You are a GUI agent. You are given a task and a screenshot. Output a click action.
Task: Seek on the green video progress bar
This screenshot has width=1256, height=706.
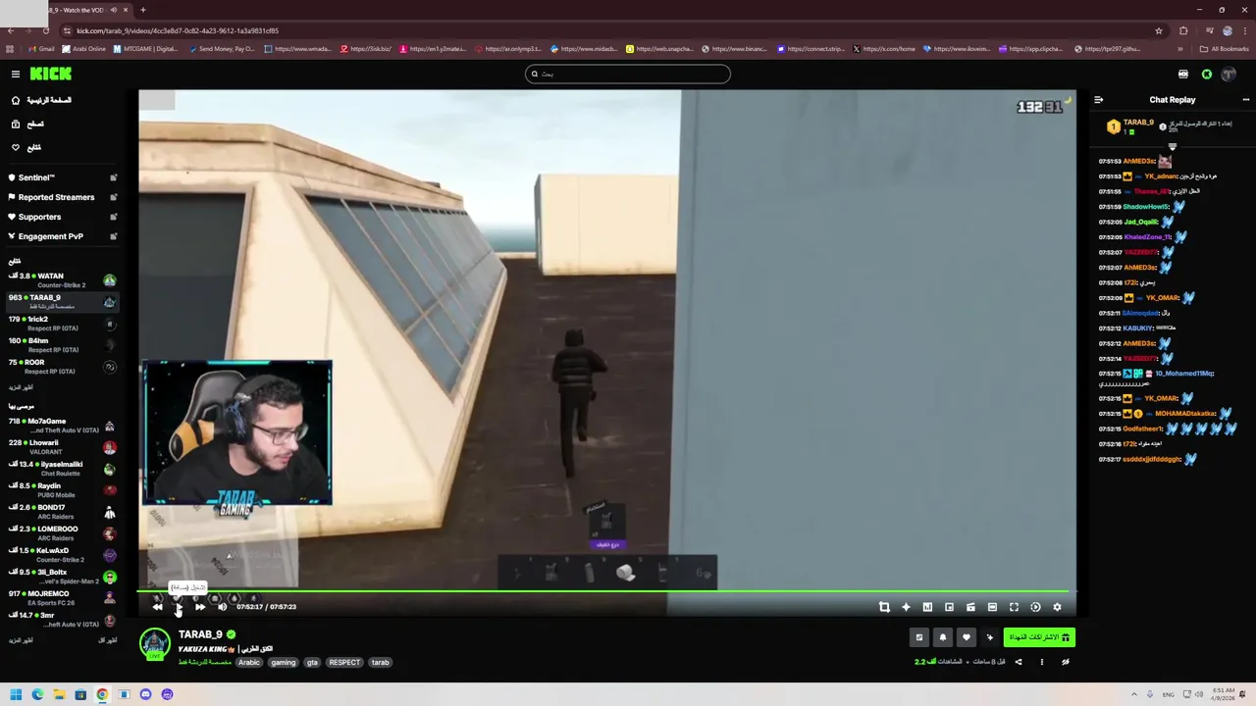click(606, 592)
